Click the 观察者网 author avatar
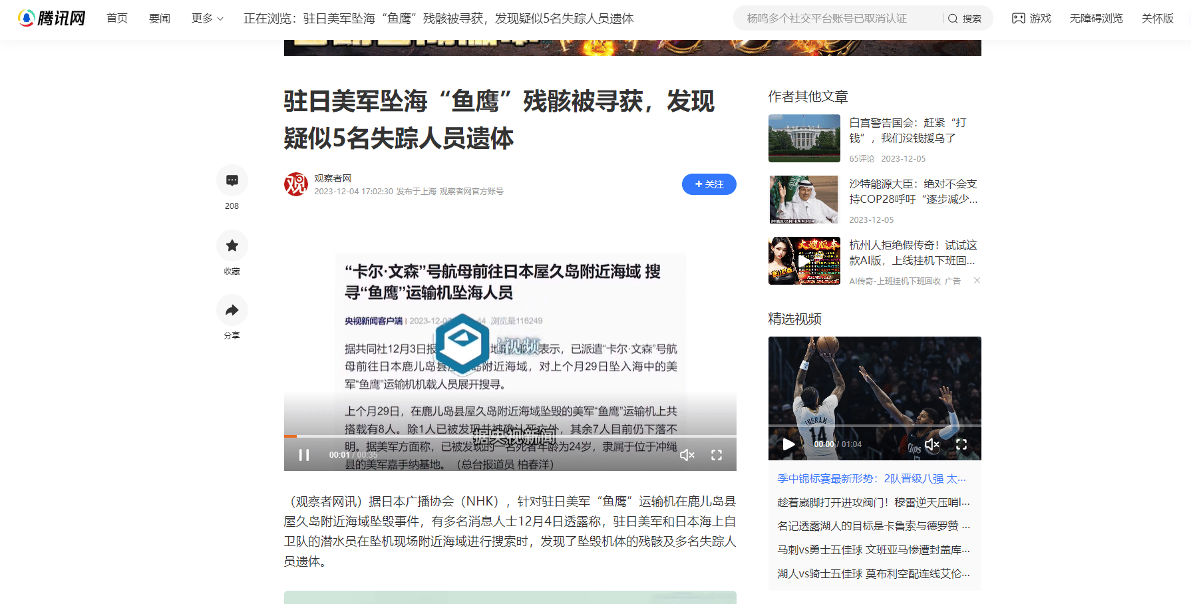 (x=296, y=184)
